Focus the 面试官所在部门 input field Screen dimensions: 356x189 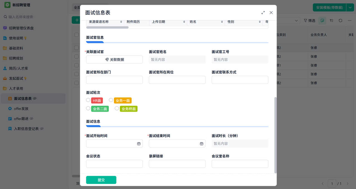[114, 80]
